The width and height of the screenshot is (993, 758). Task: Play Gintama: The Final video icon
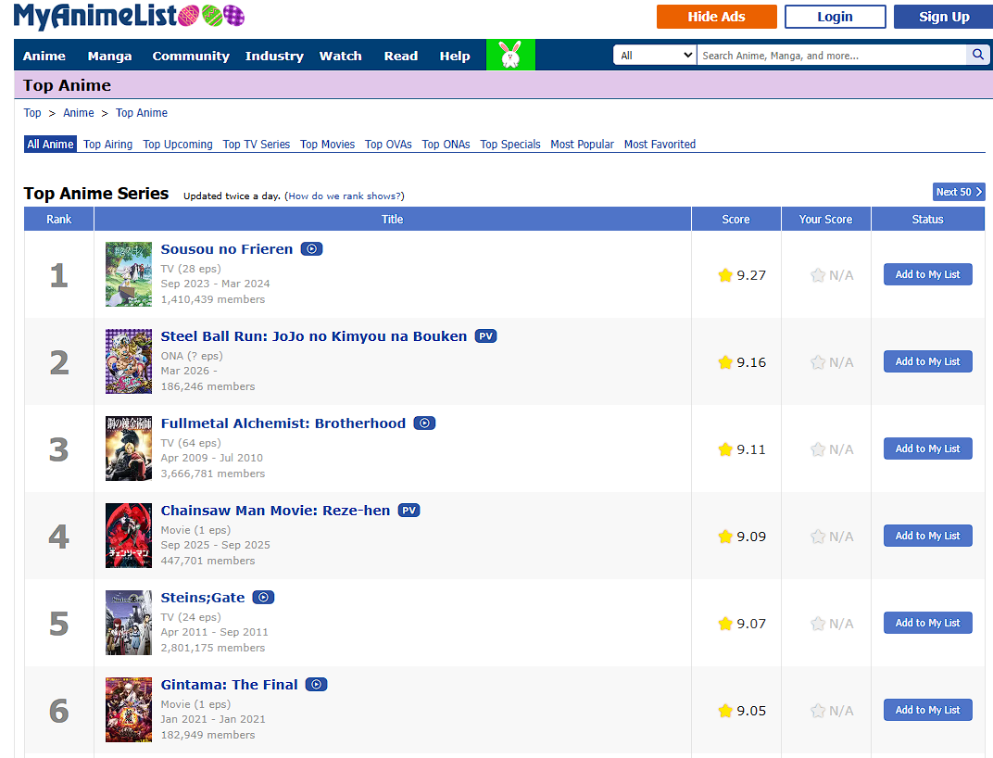point(316,685)
